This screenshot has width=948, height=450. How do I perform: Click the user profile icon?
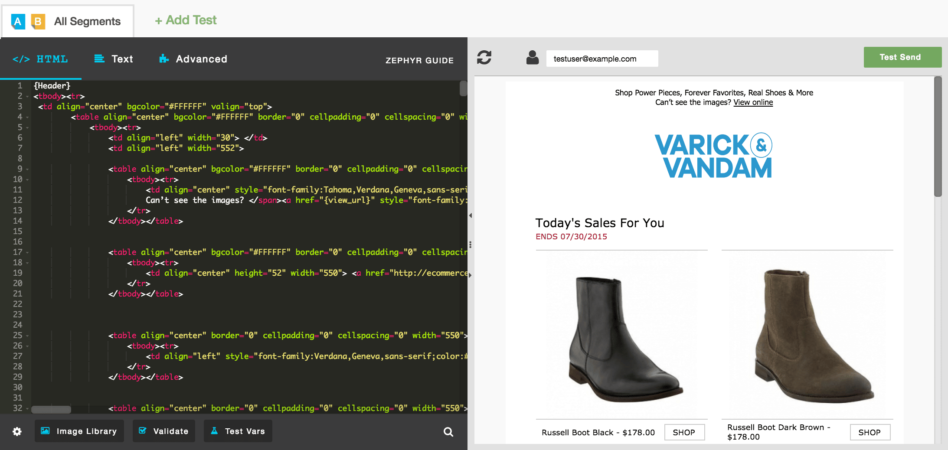(x=532, y=58)
